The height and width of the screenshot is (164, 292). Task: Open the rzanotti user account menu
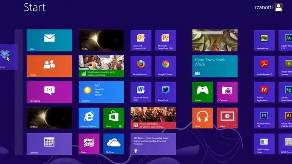click(269, 7)
